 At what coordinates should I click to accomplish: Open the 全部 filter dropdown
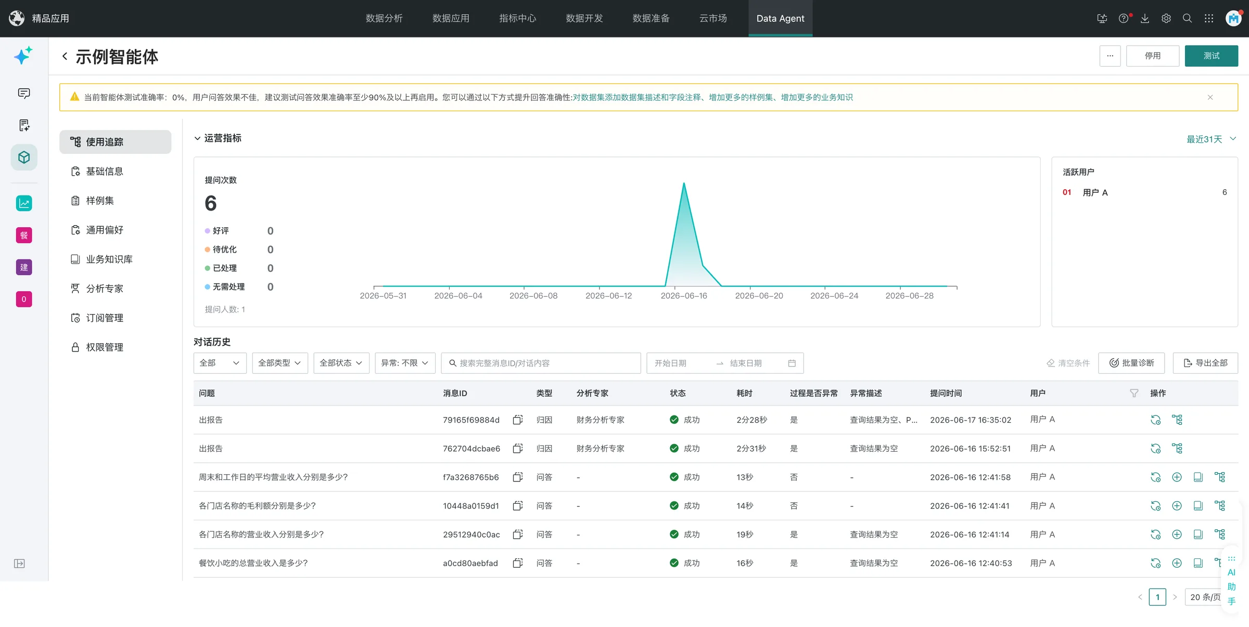point(220,363)
